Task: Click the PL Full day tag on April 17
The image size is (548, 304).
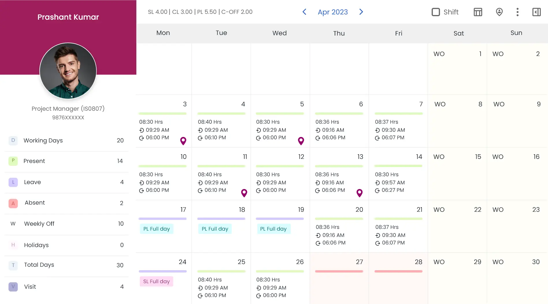Action: coord(156,229)
